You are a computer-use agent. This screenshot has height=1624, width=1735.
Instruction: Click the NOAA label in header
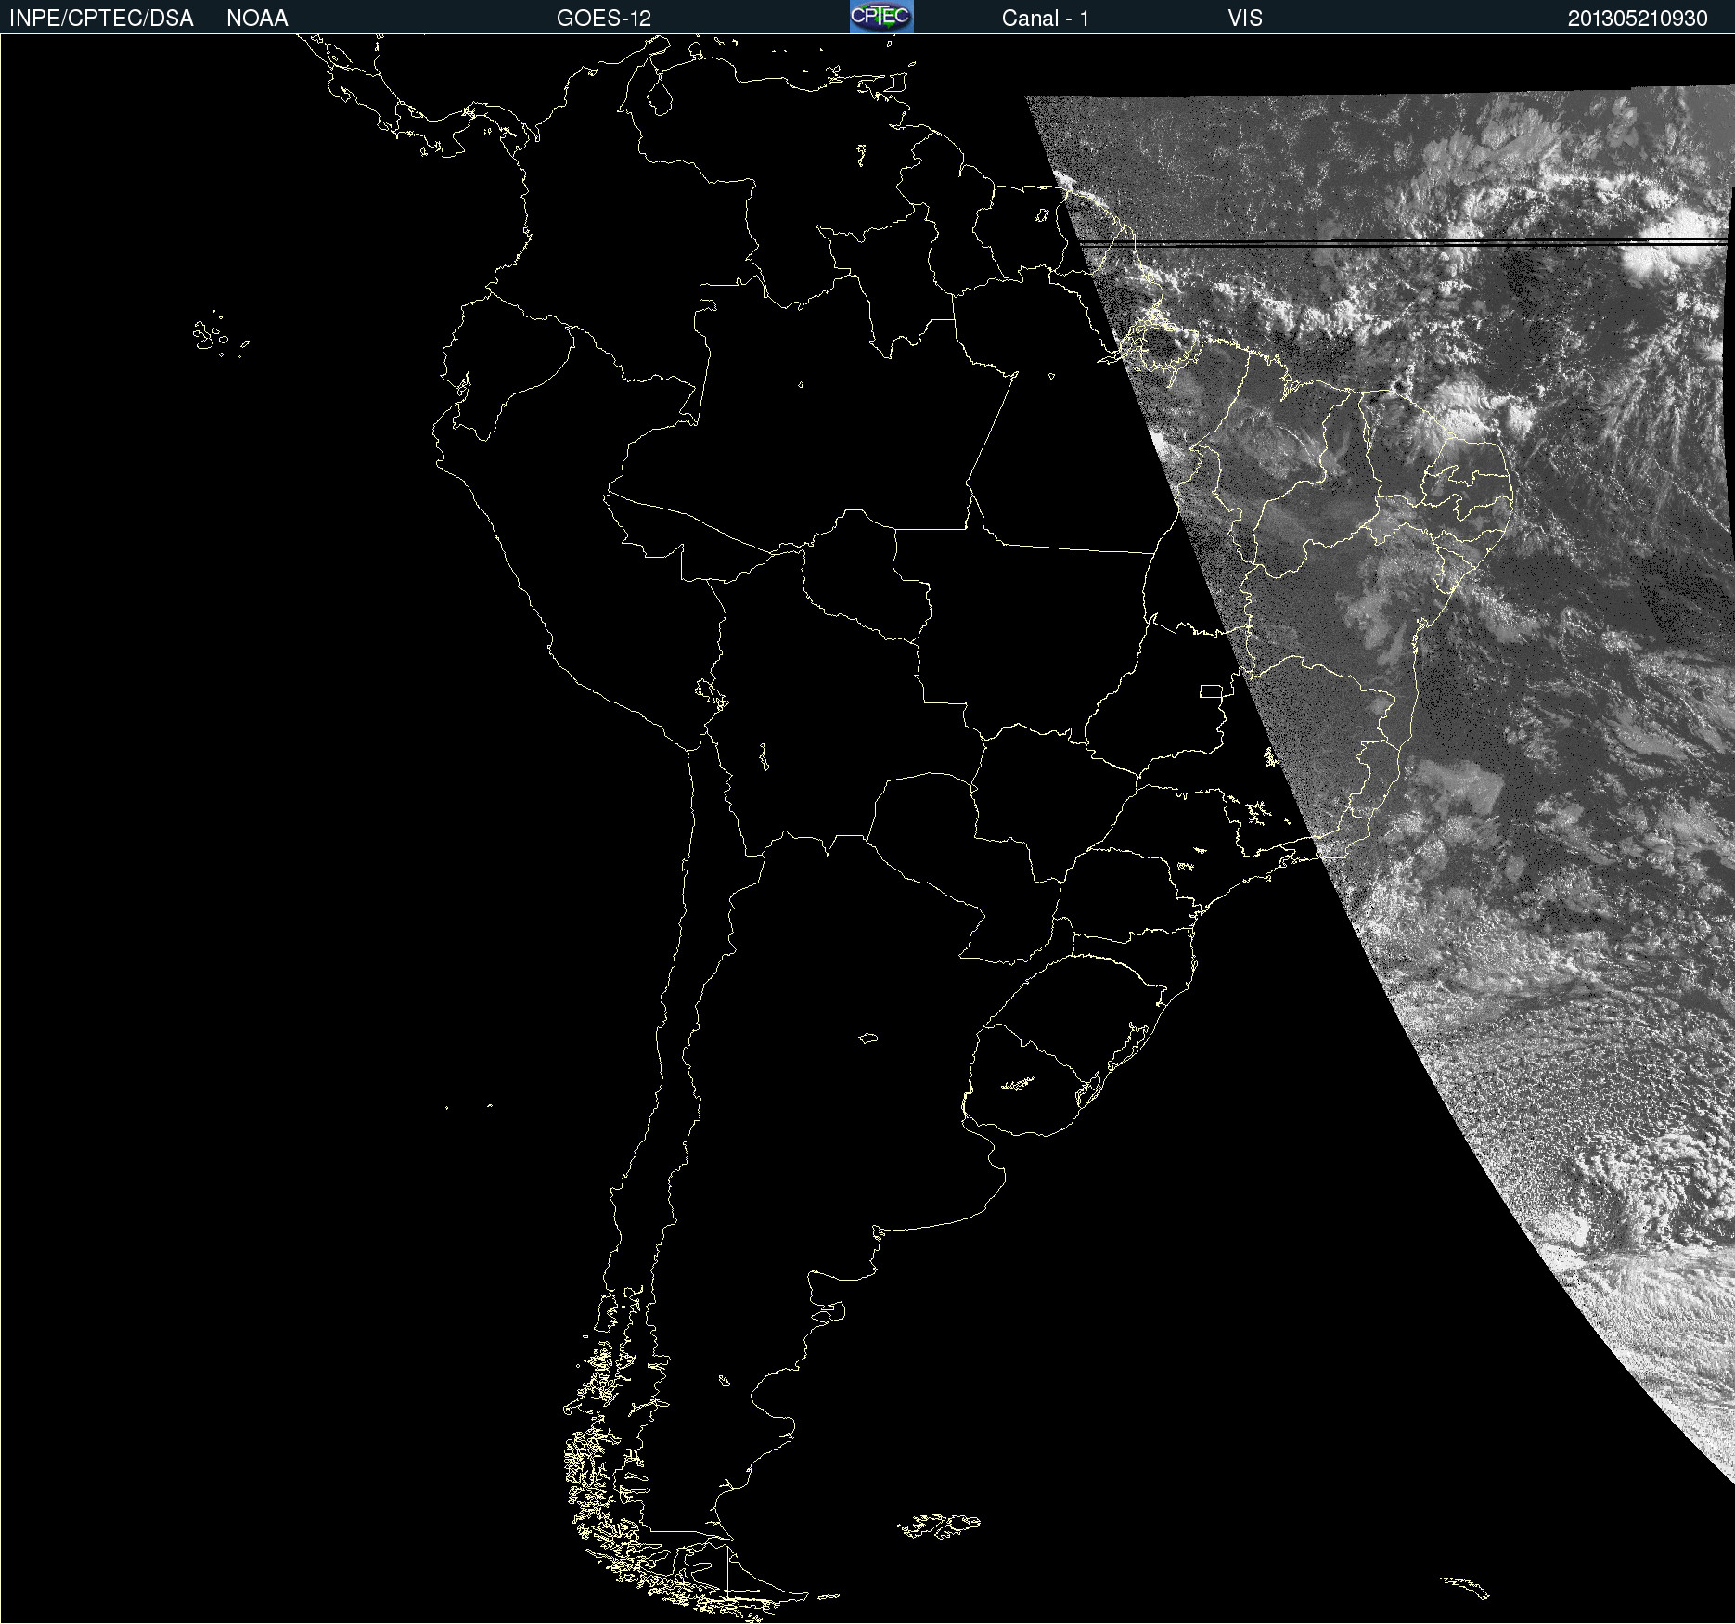click(257, 19)
